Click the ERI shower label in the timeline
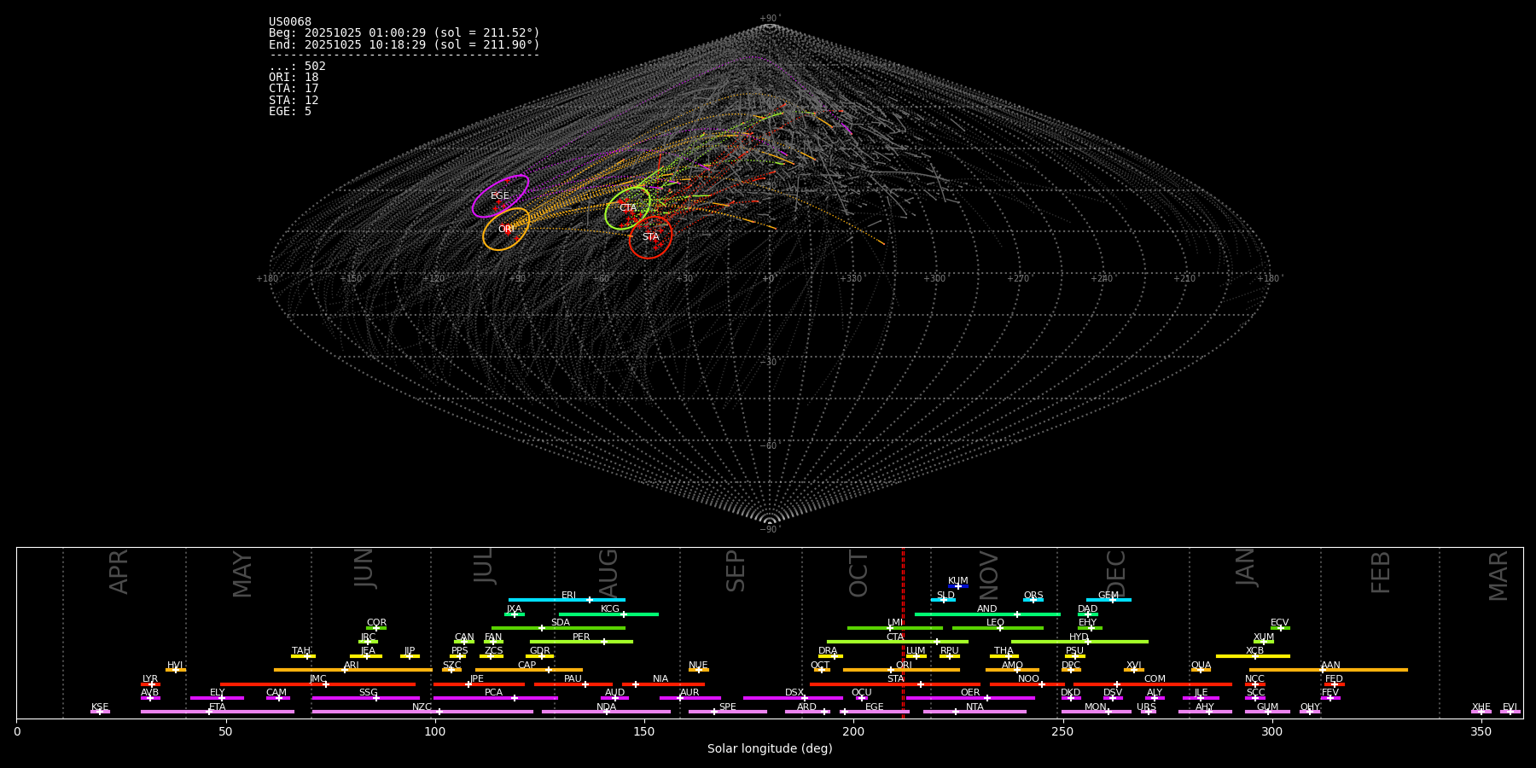 (568, 596)
